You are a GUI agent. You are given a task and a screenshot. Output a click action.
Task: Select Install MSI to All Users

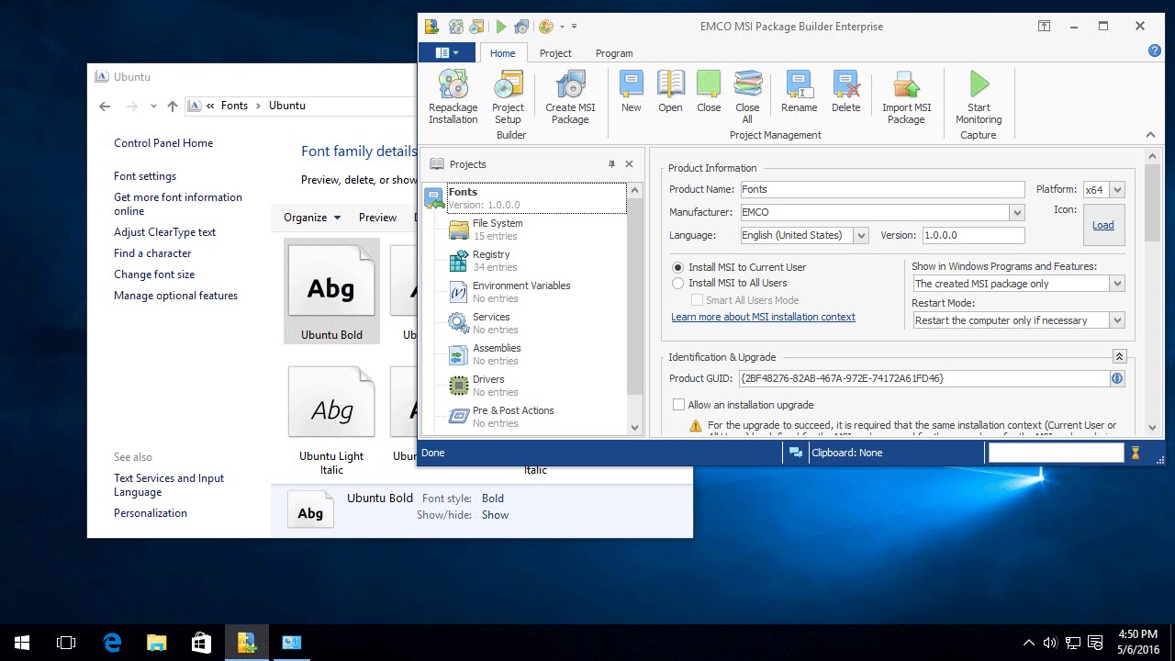click(x=678, y=283)
